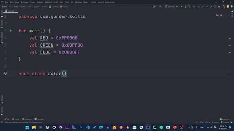
Task: Click the kotlin breadcrumb root
Action: [4, 7]
